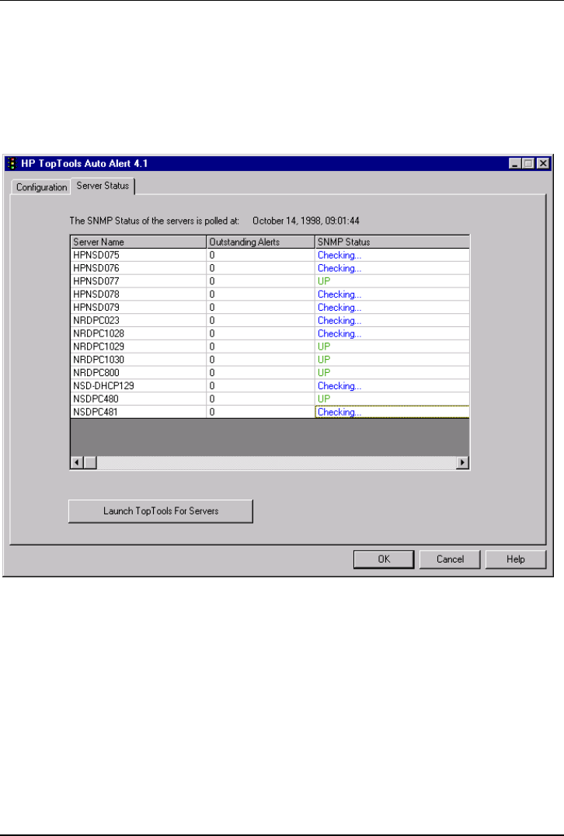
Task: Click Launch TopTools For Servers button
Action: coord(161,511)
